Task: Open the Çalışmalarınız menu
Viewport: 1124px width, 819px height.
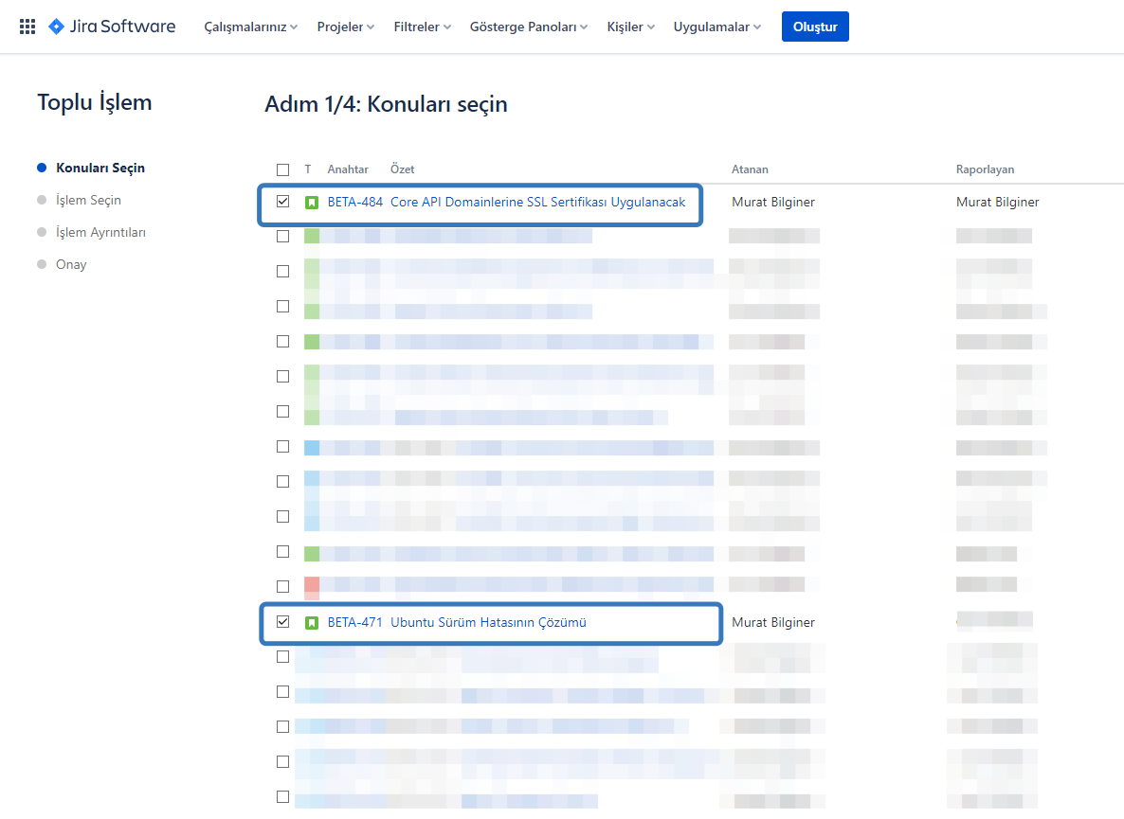Action: click(249, 27)
